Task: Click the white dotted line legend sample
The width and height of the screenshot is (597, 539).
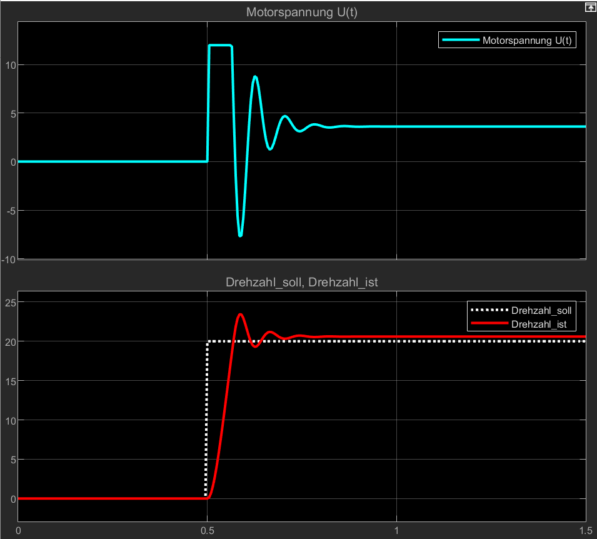Action: 489,310
